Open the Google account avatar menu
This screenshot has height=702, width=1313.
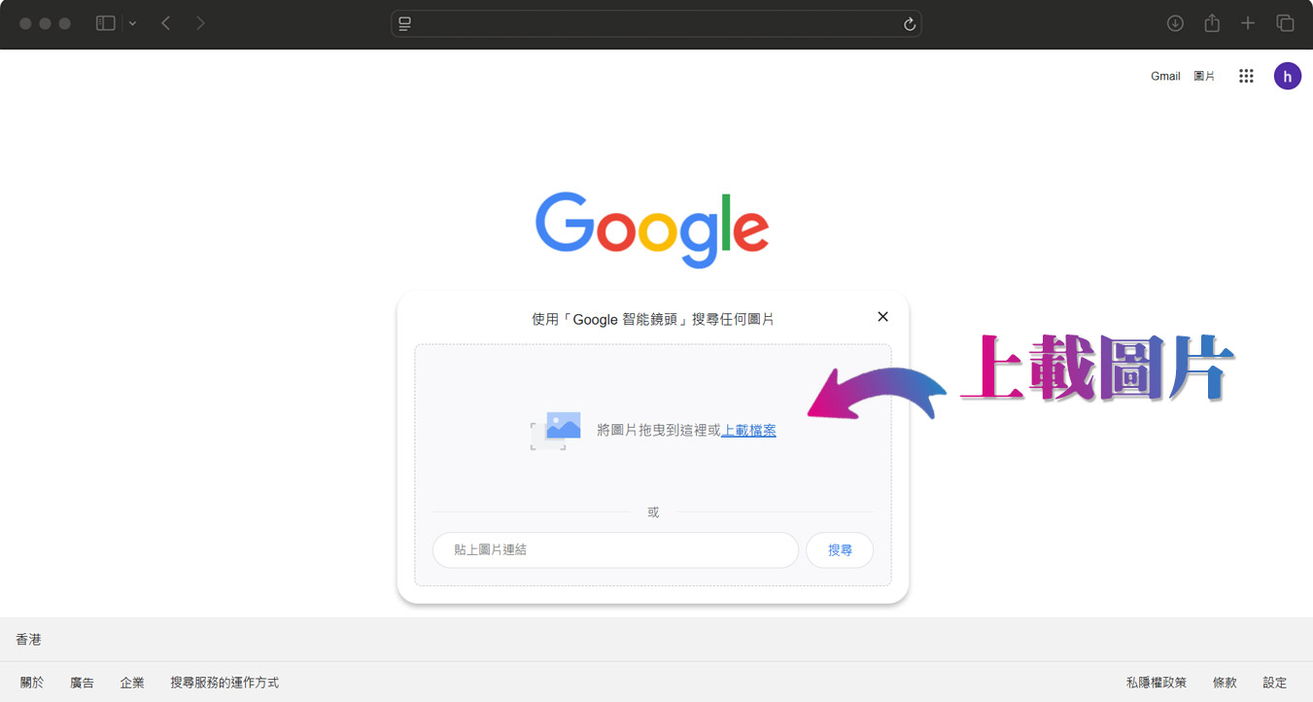tap(1288, 76)
